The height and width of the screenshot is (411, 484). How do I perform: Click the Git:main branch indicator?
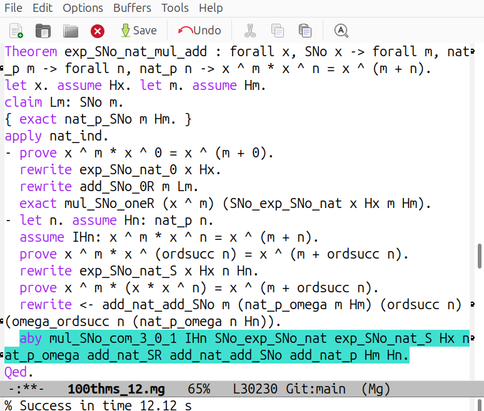click(319, 389)
